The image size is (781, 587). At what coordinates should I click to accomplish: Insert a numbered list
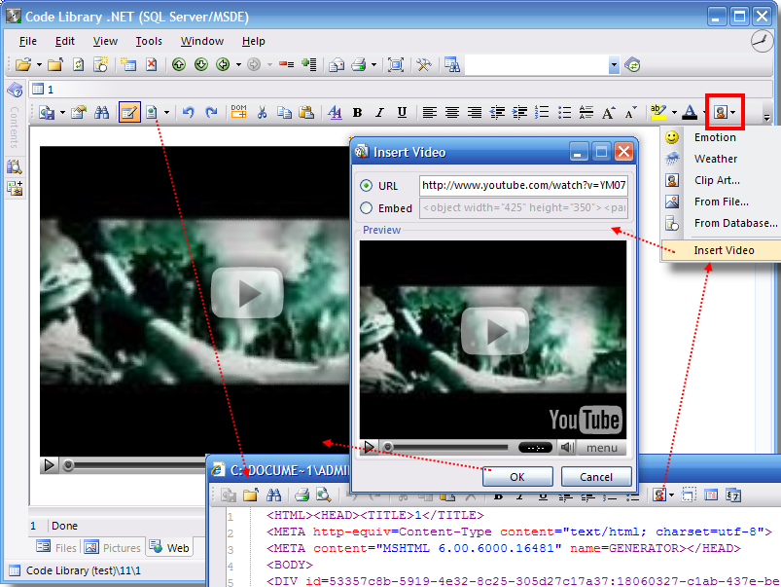pyautogui.click(x=542, y=113)
